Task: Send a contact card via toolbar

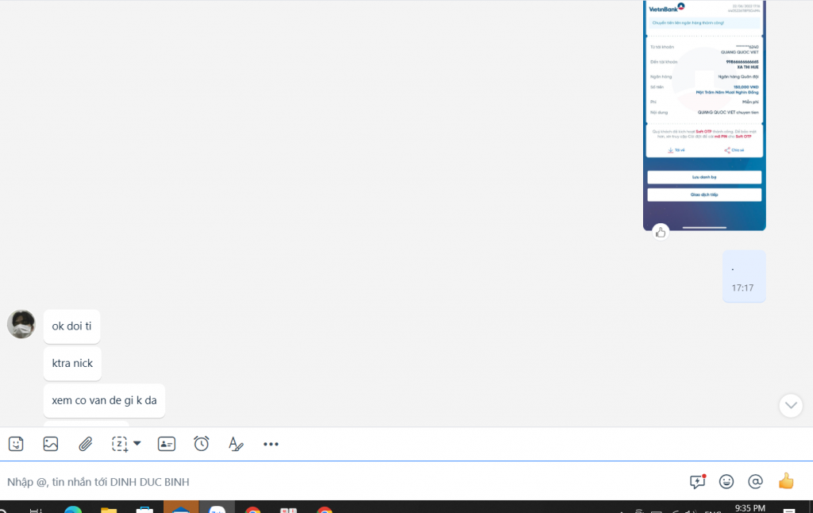Action: 167,444
